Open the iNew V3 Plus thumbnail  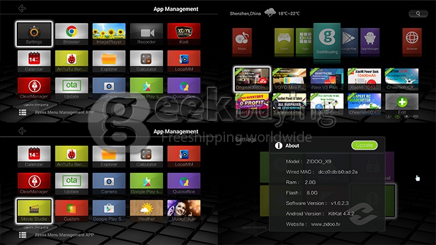327,79
